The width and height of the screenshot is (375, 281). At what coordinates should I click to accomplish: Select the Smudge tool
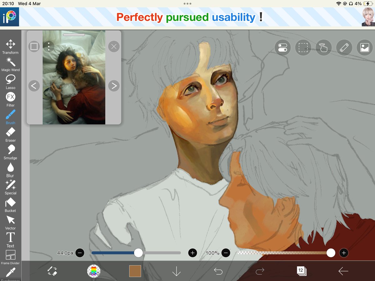click(10, 152)
